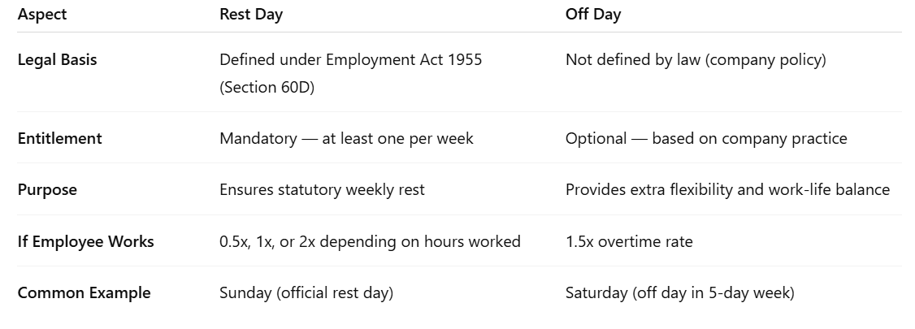Click the '(Section 60D)' text
This screenshot has width=915, height=329.
point(267,87)
